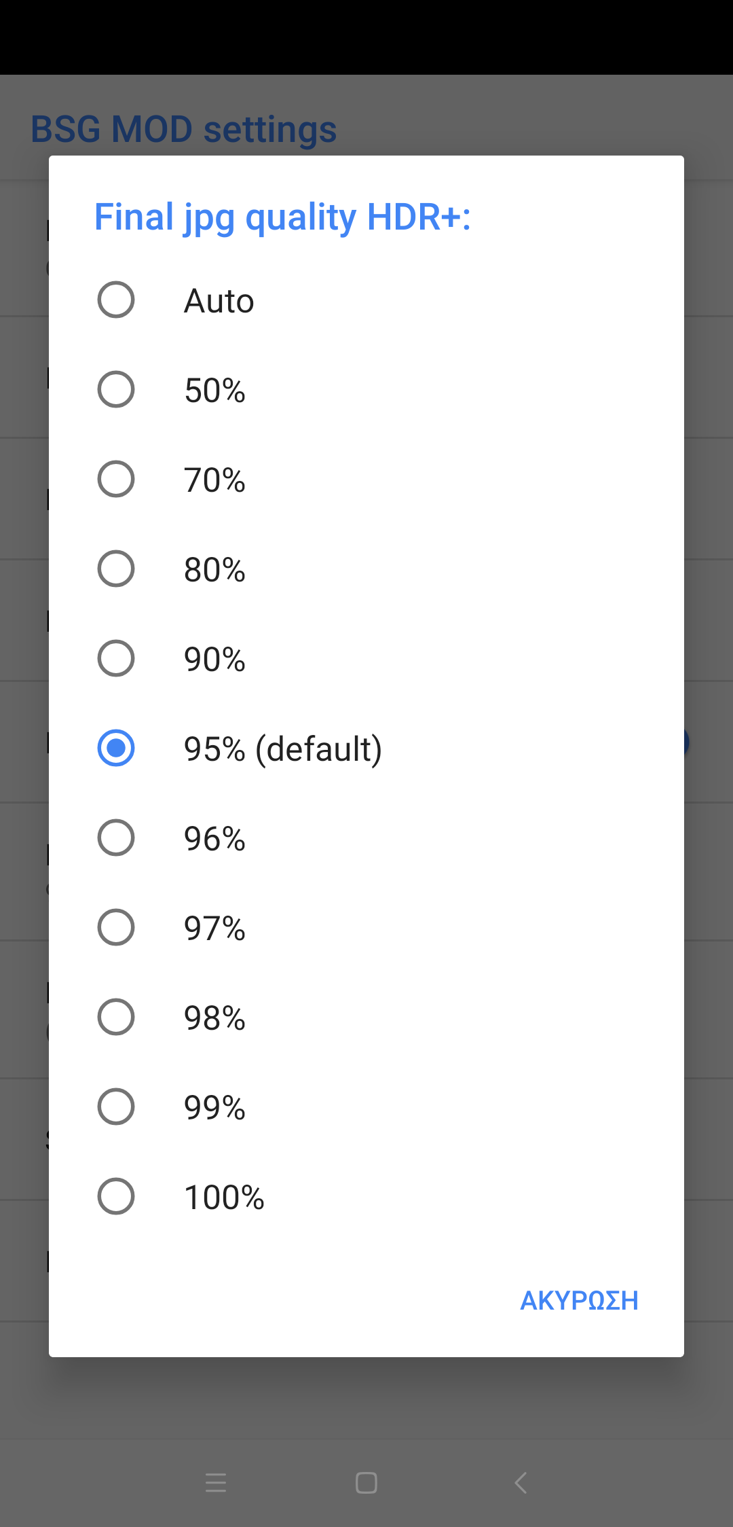Select the 97% radio button
This screenshot has width=733, height=1527.
click(x=116, y=928)
